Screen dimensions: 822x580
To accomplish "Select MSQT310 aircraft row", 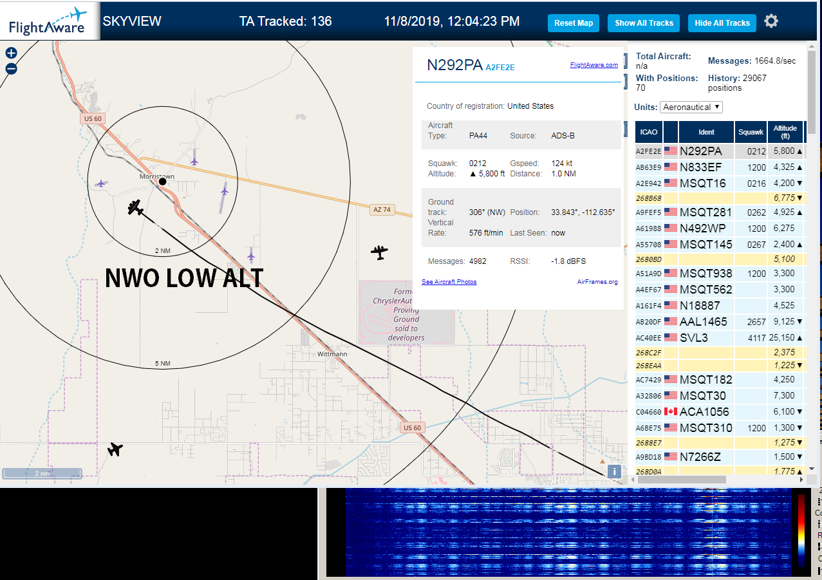I will coord(719,427).
